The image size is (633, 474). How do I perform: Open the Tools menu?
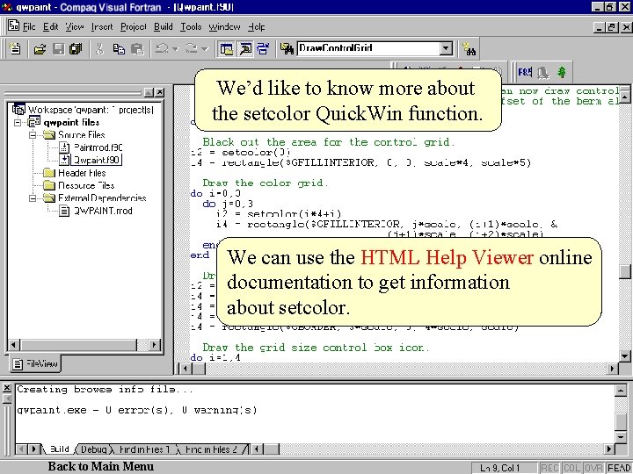click(191, 26)
